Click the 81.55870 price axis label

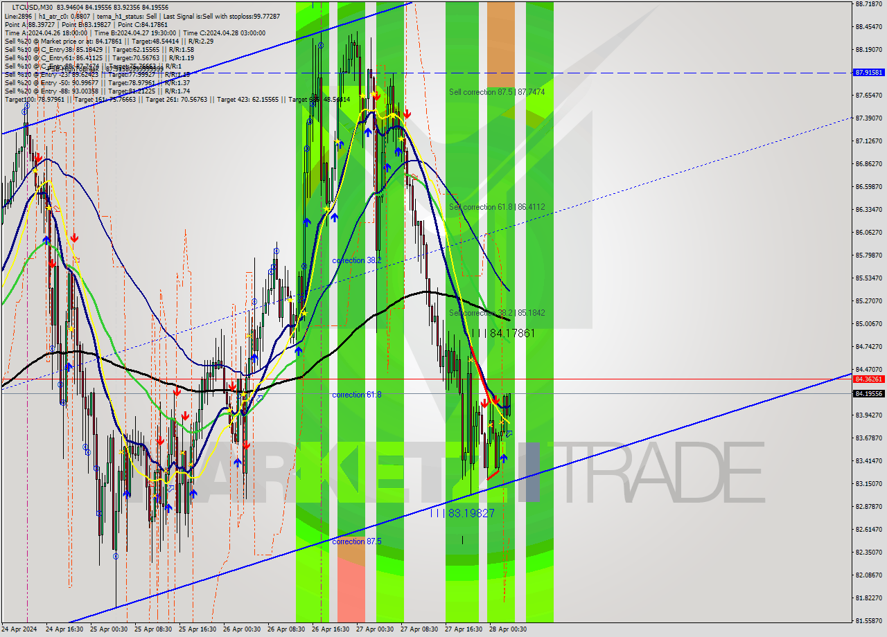(868, 620)
